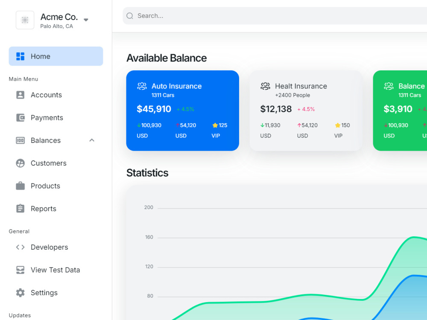Open the View Test Data link
The height and width of the screenshot is (320, 427).
(x=56, y=270)
